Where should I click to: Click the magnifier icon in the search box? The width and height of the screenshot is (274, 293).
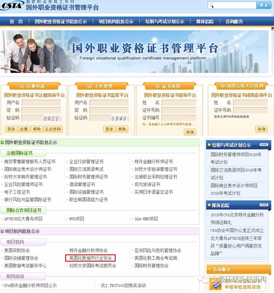point(211,5)
